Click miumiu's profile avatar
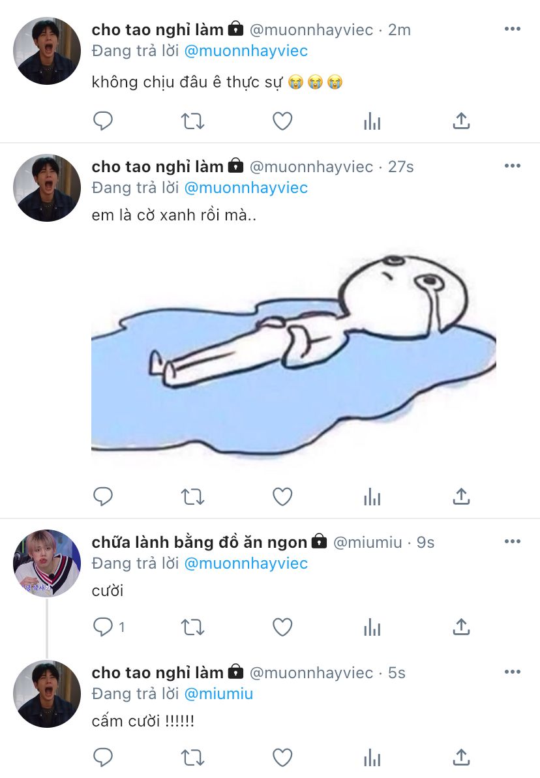The width and height of the screenshot is (540, 778). click(46, 563)
